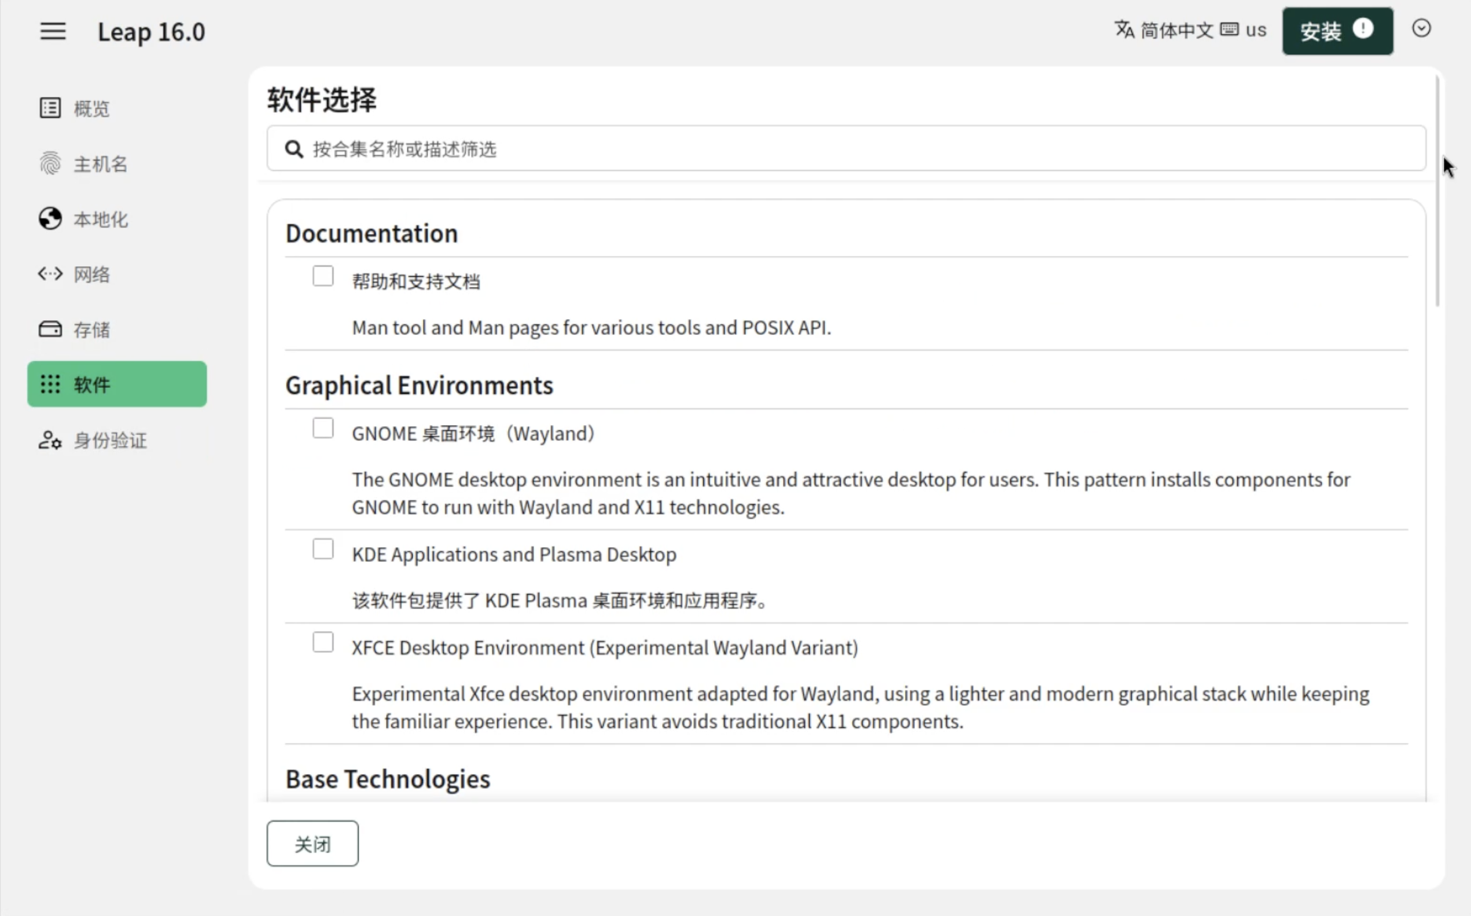Click the 关闭 close button
Viewport: 1471px width, 916px height.
point(312,843)
